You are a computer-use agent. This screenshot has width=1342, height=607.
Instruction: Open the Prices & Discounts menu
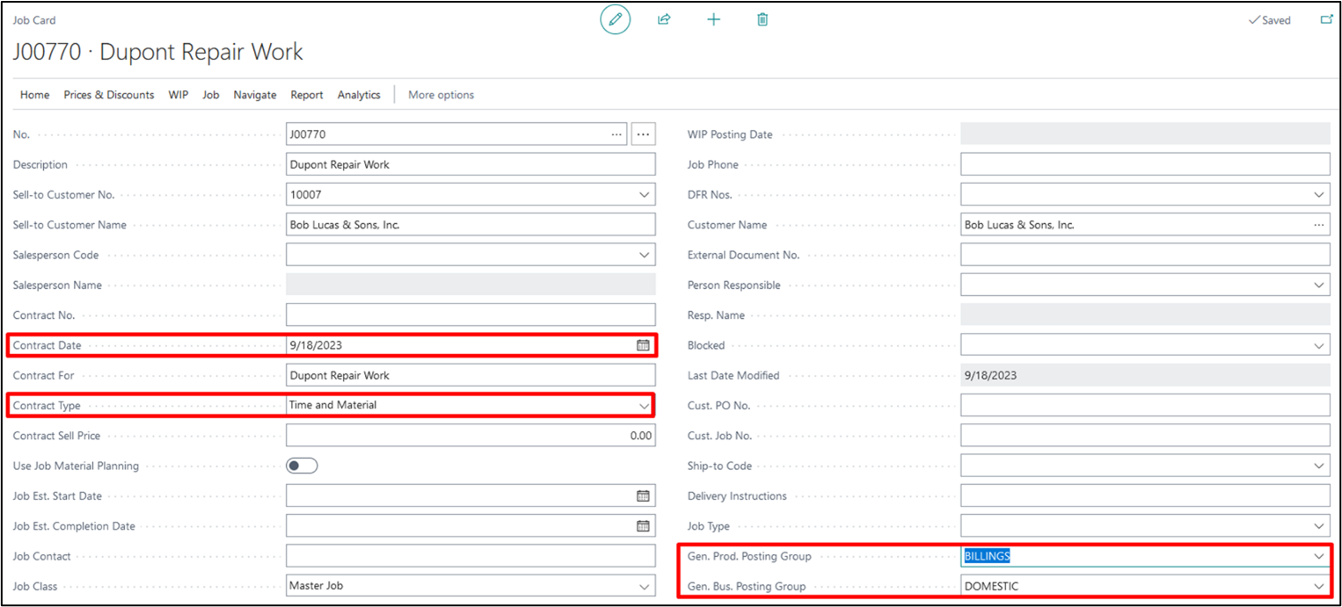108,95
